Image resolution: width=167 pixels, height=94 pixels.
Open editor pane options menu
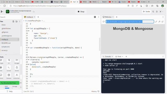tap(99, 17)
